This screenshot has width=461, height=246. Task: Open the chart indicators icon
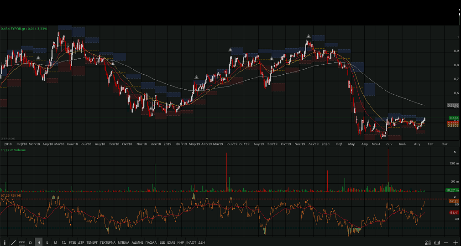pos(428,243)
